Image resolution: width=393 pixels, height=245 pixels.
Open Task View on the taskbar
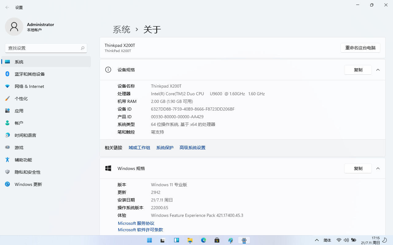coord(163,240)
